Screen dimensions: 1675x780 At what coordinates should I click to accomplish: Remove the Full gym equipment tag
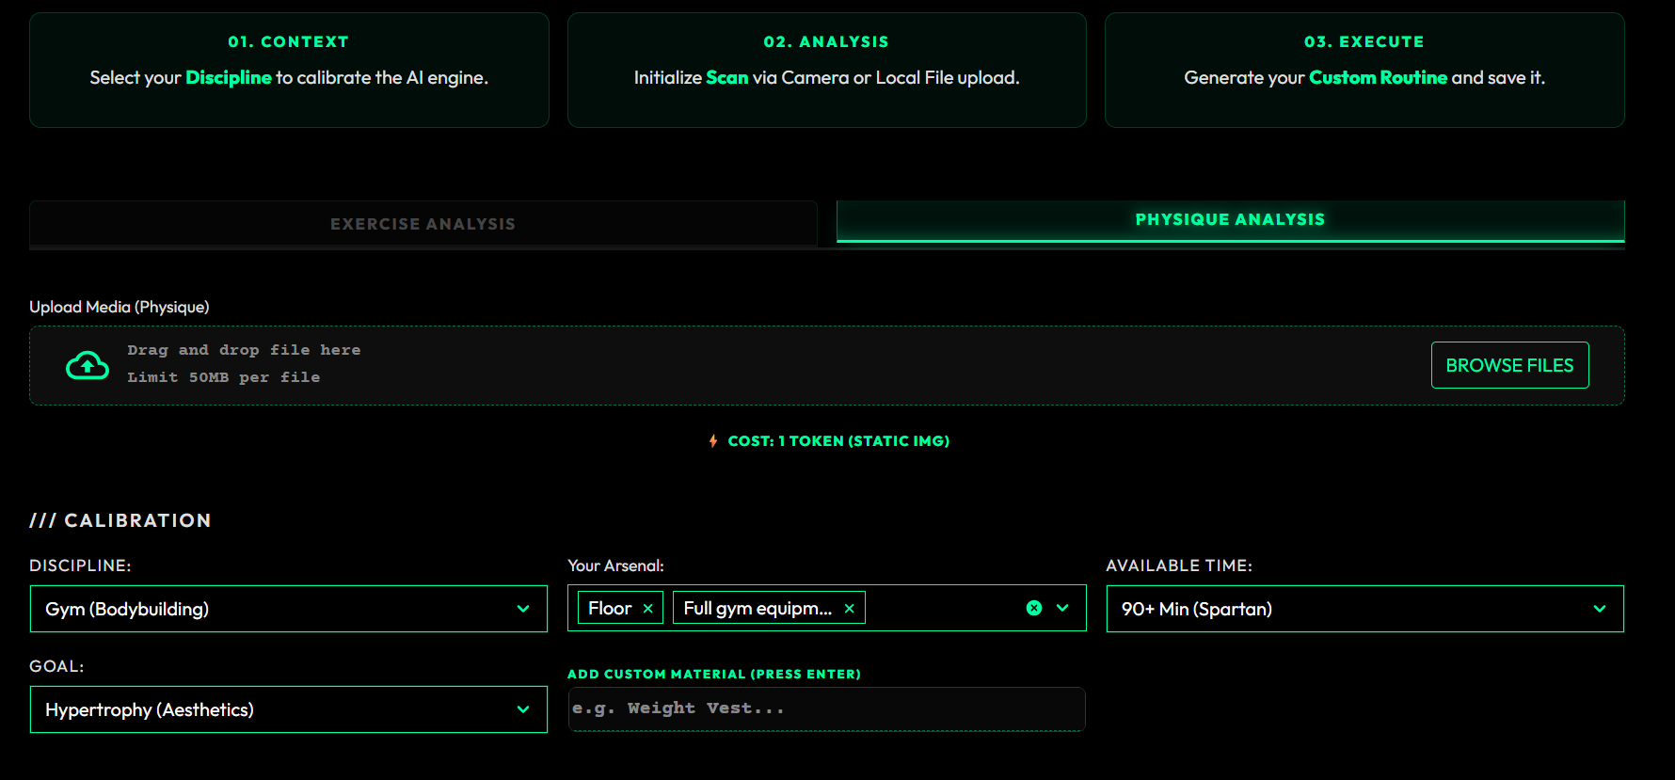pos(849,609)
